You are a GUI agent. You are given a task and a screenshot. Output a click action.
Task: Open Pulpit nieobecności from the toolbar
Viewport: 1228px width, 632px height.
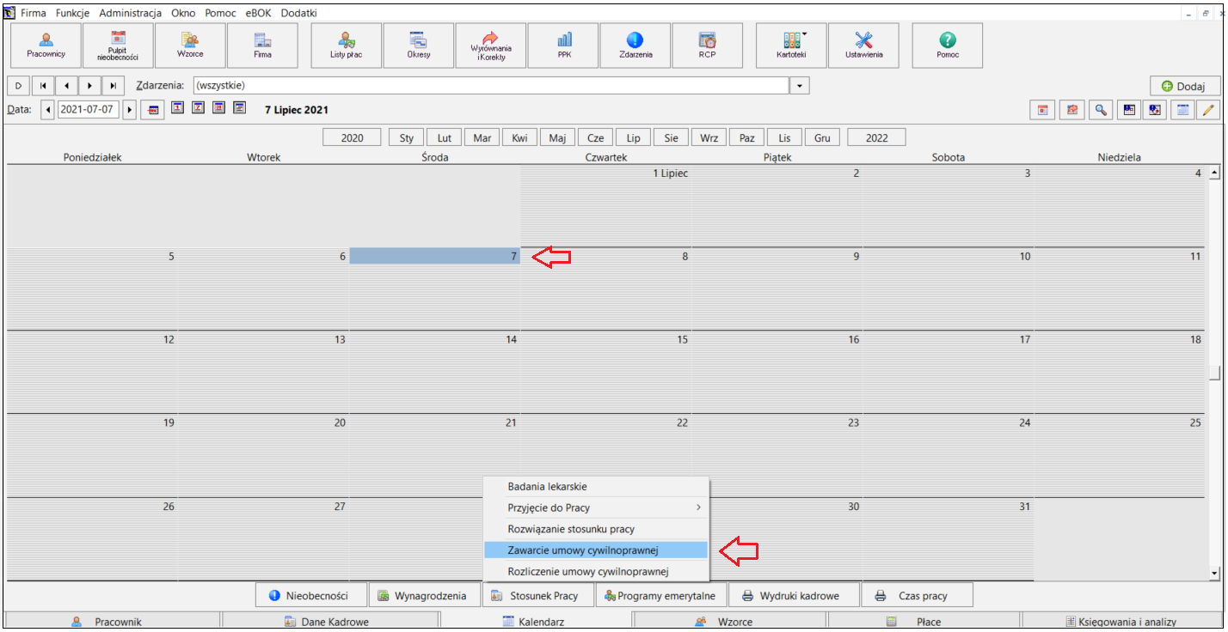coord(118,46)
